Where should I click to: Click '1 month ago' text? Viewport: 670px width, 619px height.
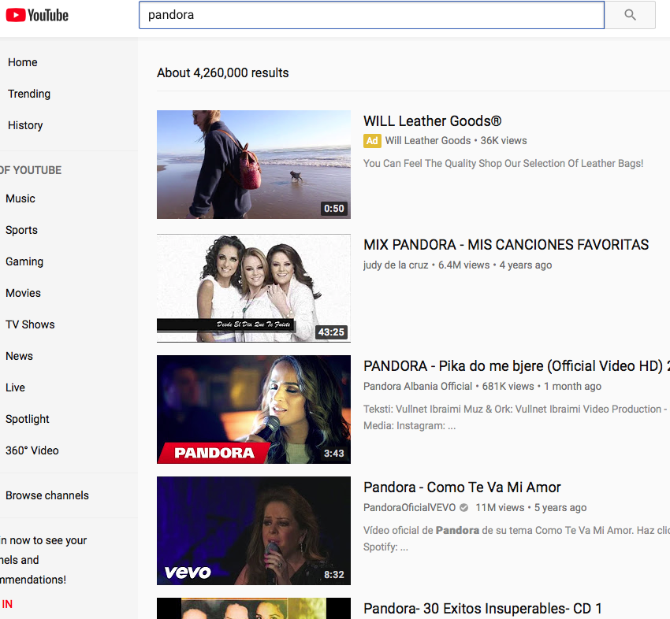[572, 387]
